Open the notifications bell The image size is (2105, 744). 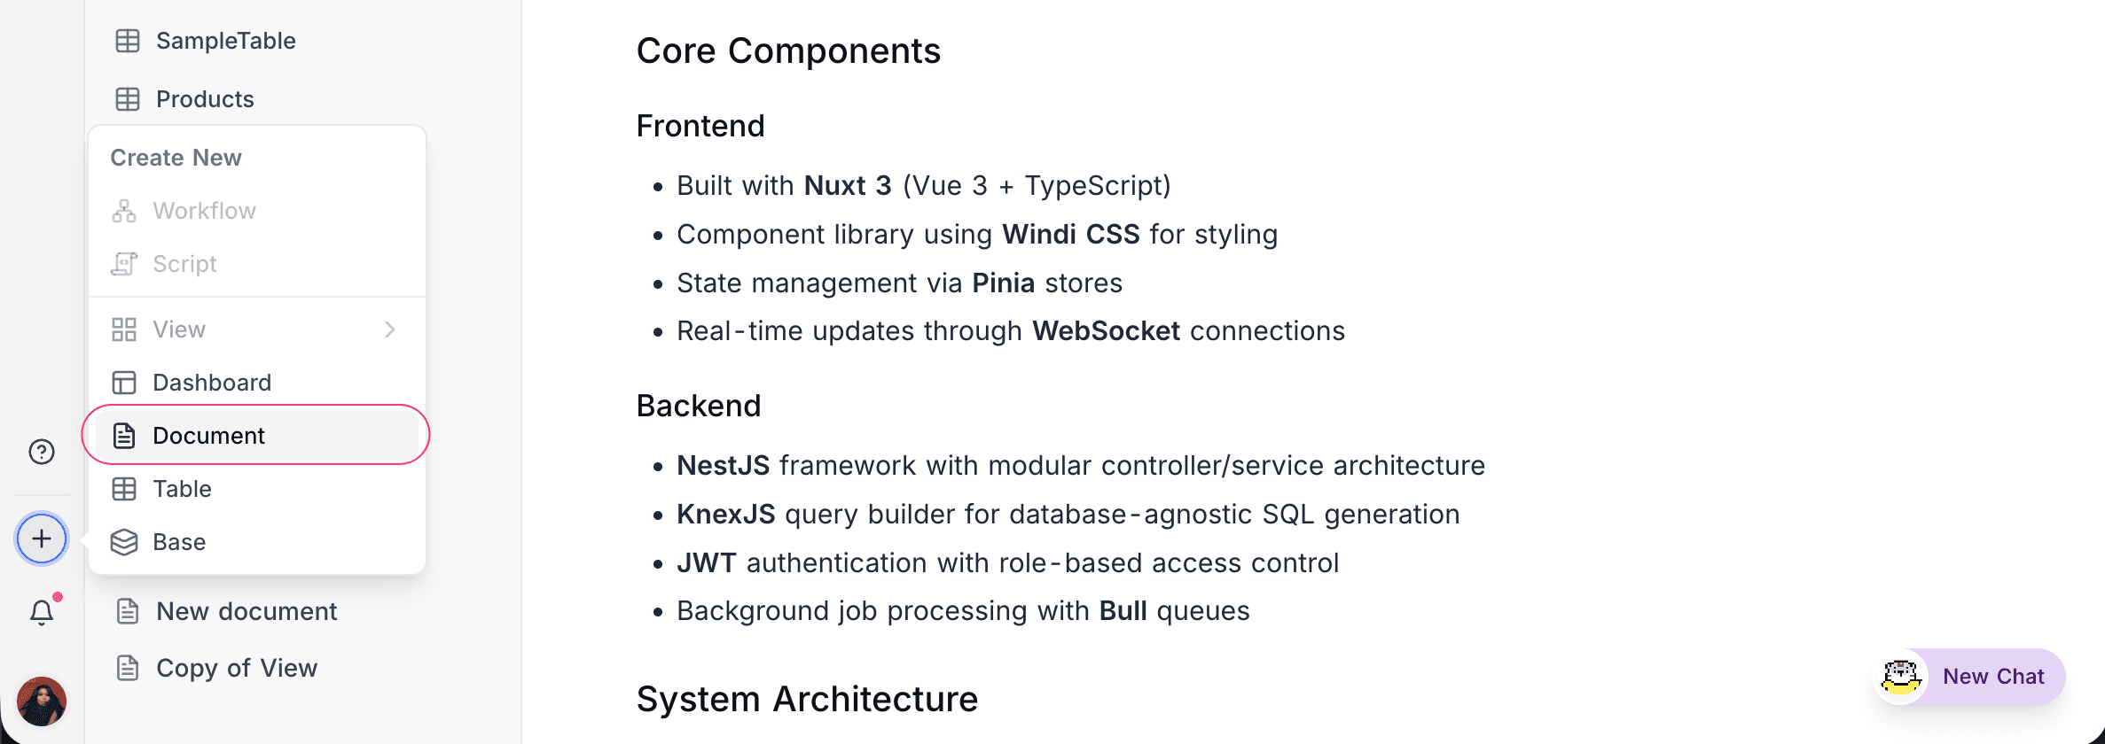[41, 611]
